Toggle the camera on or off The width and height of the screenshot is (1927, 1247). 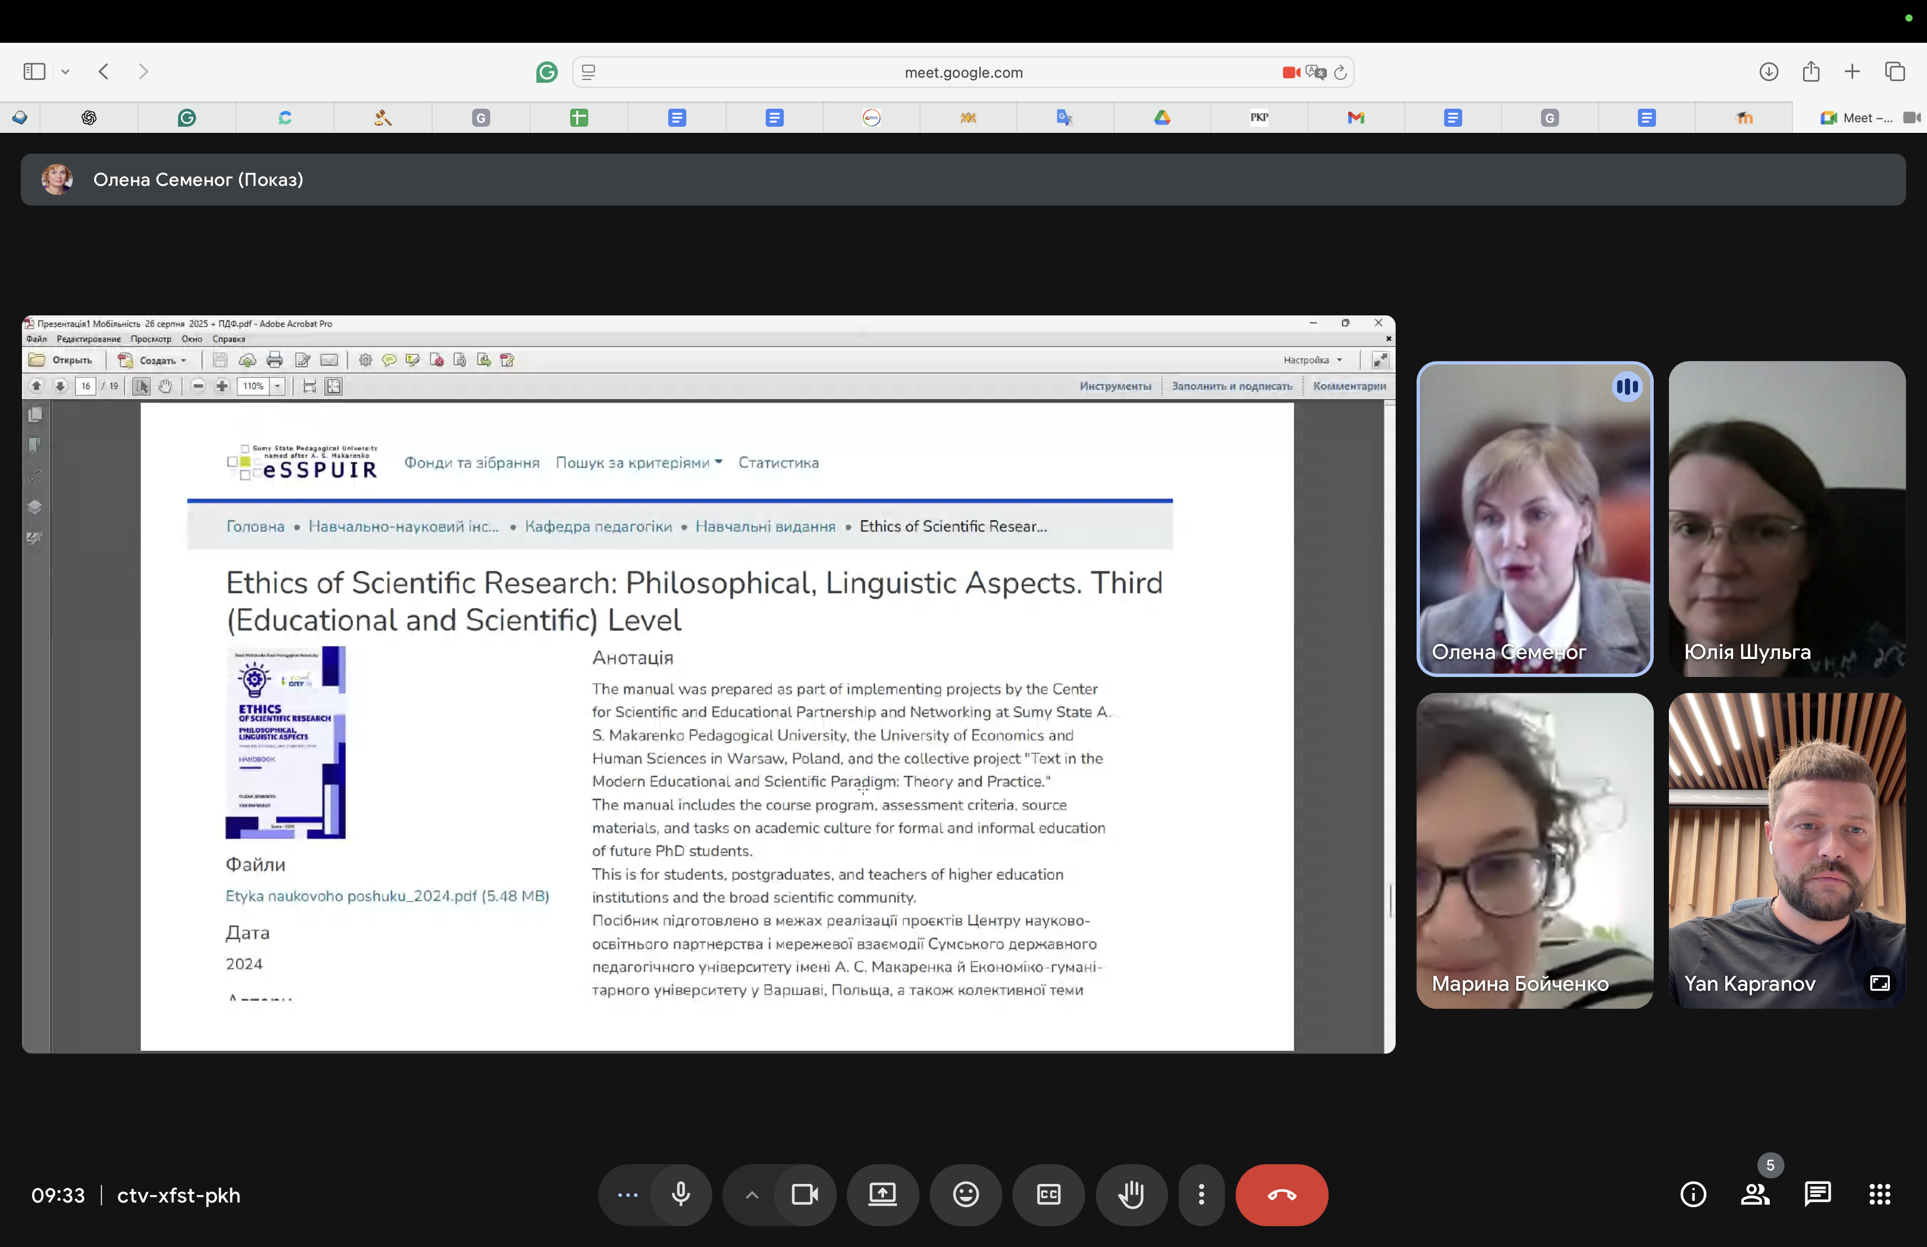pyautogui.click(x=804, y=1195)
